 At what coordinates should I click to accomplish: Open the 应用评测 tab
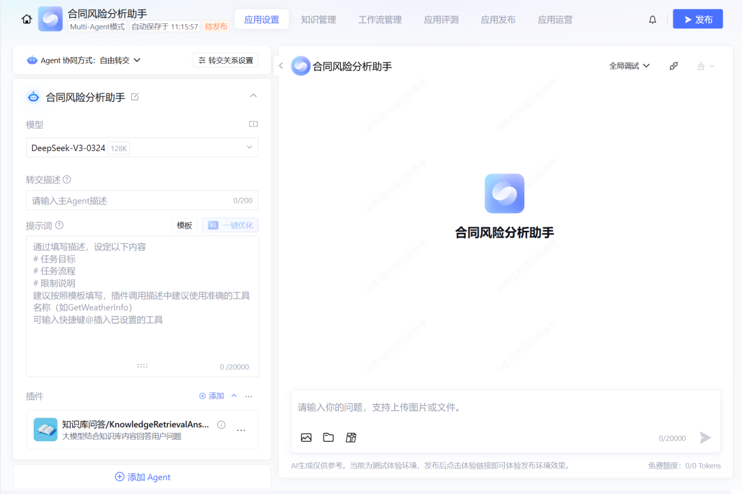coord(441,19)
